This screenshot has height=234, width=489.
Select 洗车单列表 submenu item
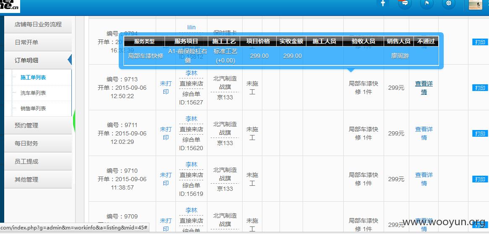[x=33, y=93]
